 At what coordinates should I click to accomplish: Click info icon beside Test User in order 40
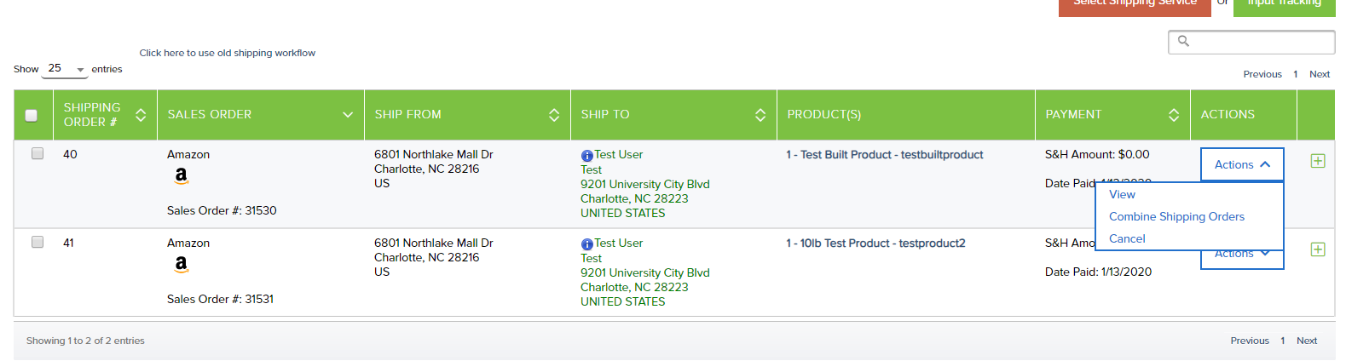[x=587, y=156]
